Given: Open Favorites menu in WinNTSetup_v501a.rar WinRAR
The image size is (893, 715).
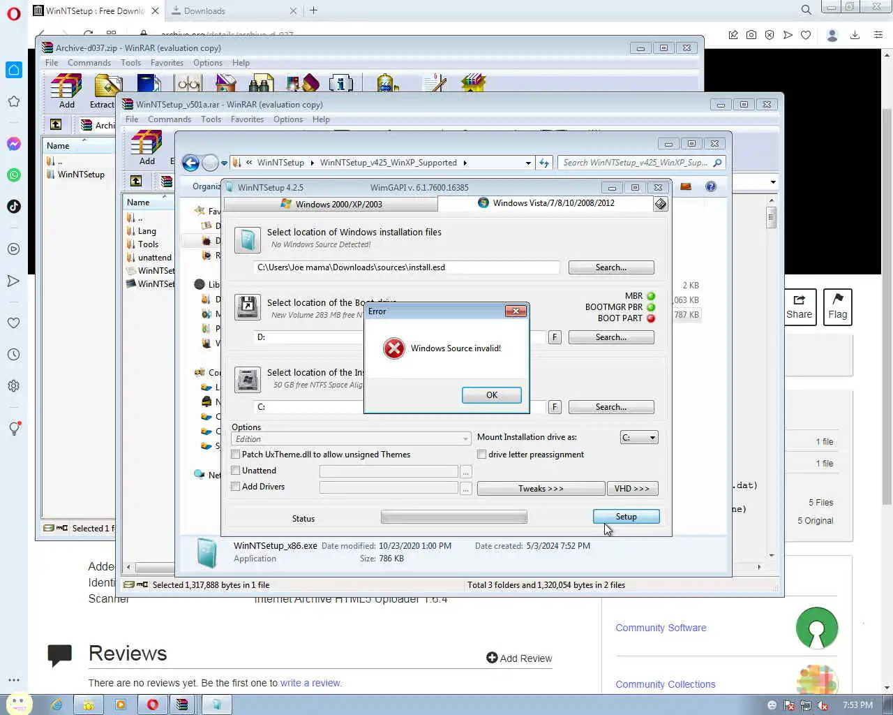Looking at the screenshot, I should point(247,119).
